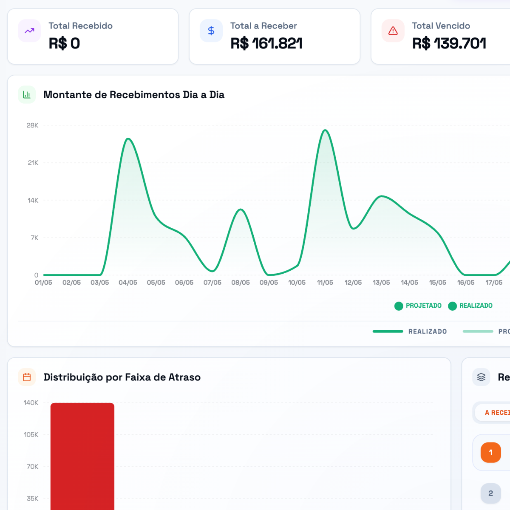
Task: Click the orange calendar icon
Action: (x=27, y=377)
